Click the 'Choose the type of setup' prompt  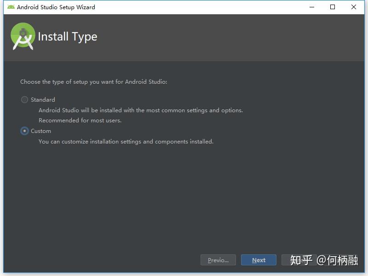tap(94, 82)
